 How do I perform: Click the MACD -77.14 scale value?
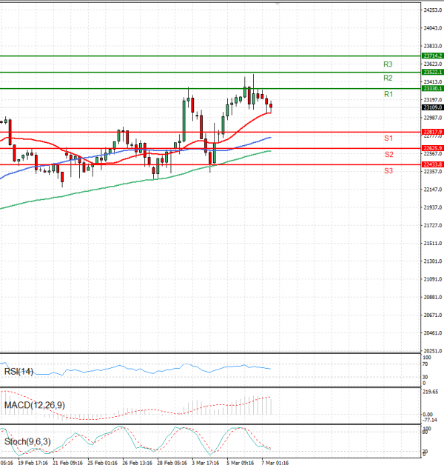[x=430, y=420]
